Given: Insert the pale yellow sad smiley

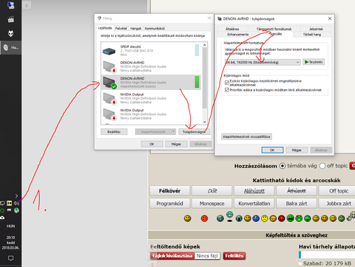Looking at the screenshot, I should tap(265, 218).
